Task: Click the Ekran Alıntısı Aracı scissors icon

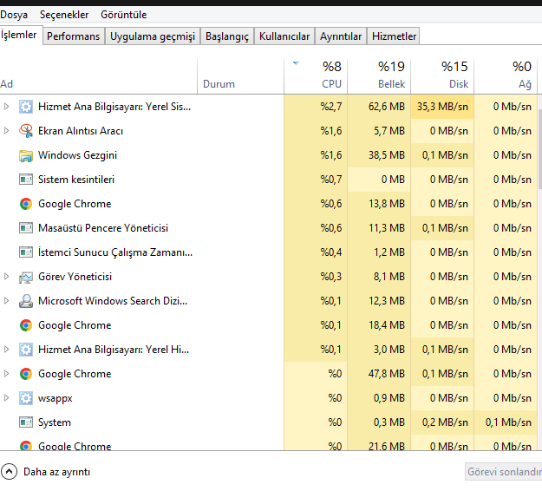Action: (x=26, y=131)
